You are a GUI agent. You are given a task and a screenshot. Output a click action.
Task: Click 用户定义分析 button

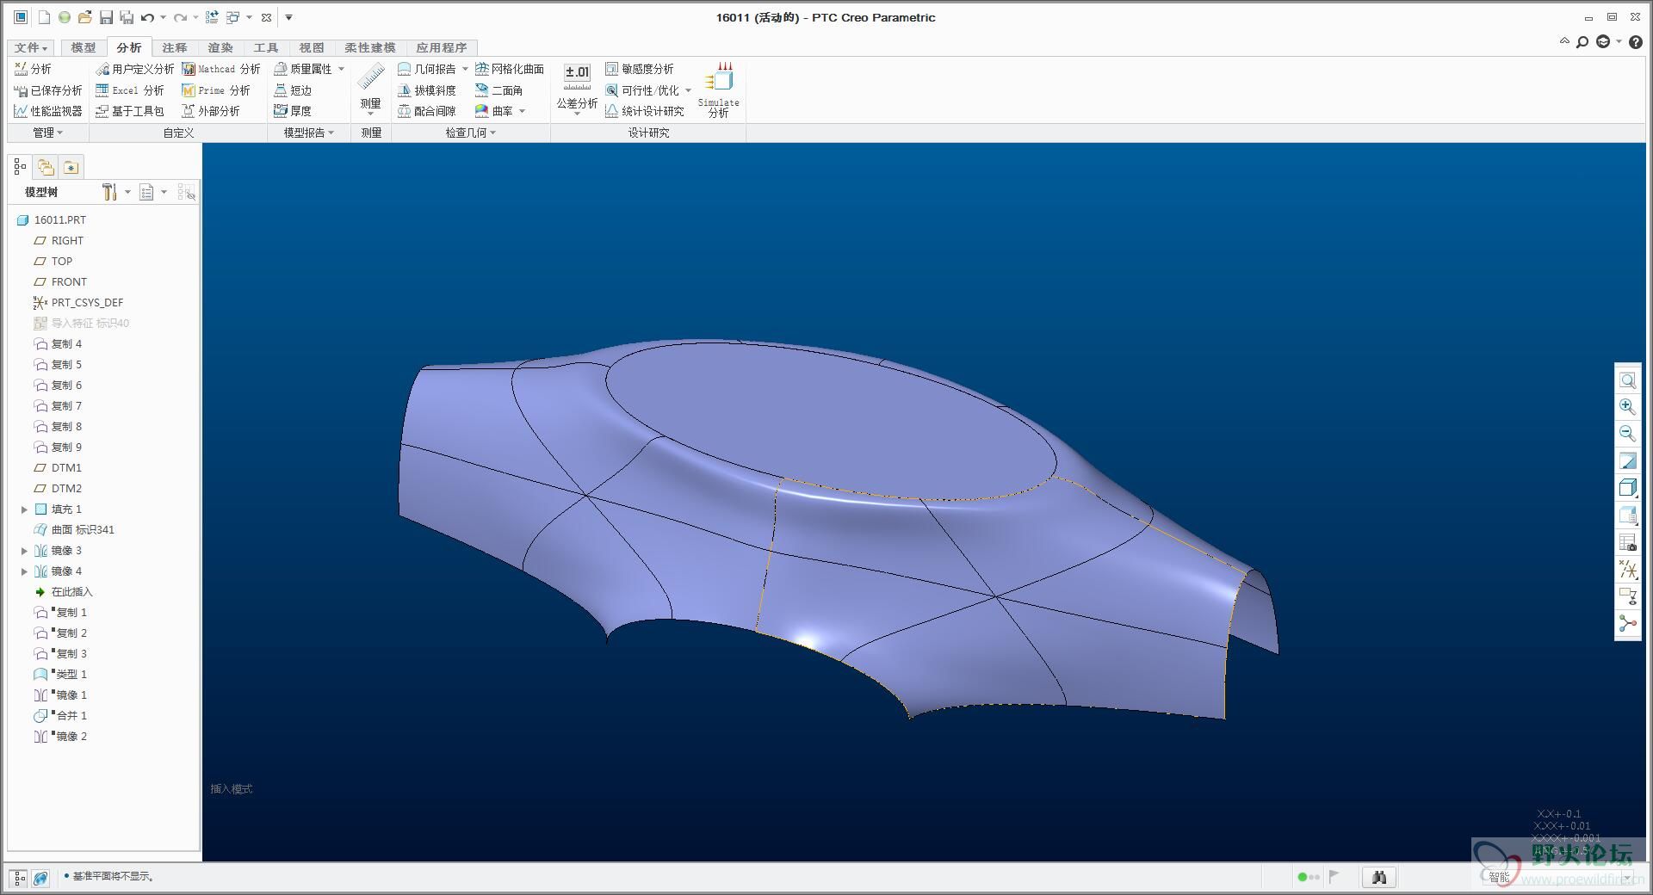[x=134, y=69]
